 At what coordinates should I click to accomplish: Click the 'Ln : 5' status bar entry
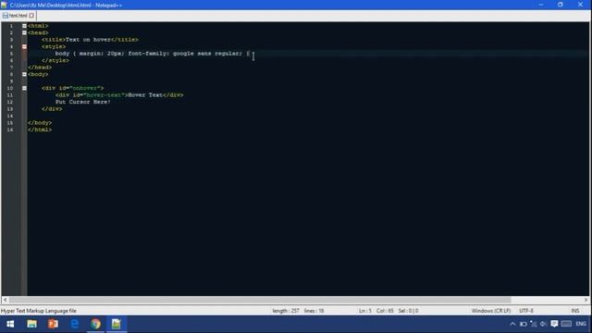click(365, 311)
